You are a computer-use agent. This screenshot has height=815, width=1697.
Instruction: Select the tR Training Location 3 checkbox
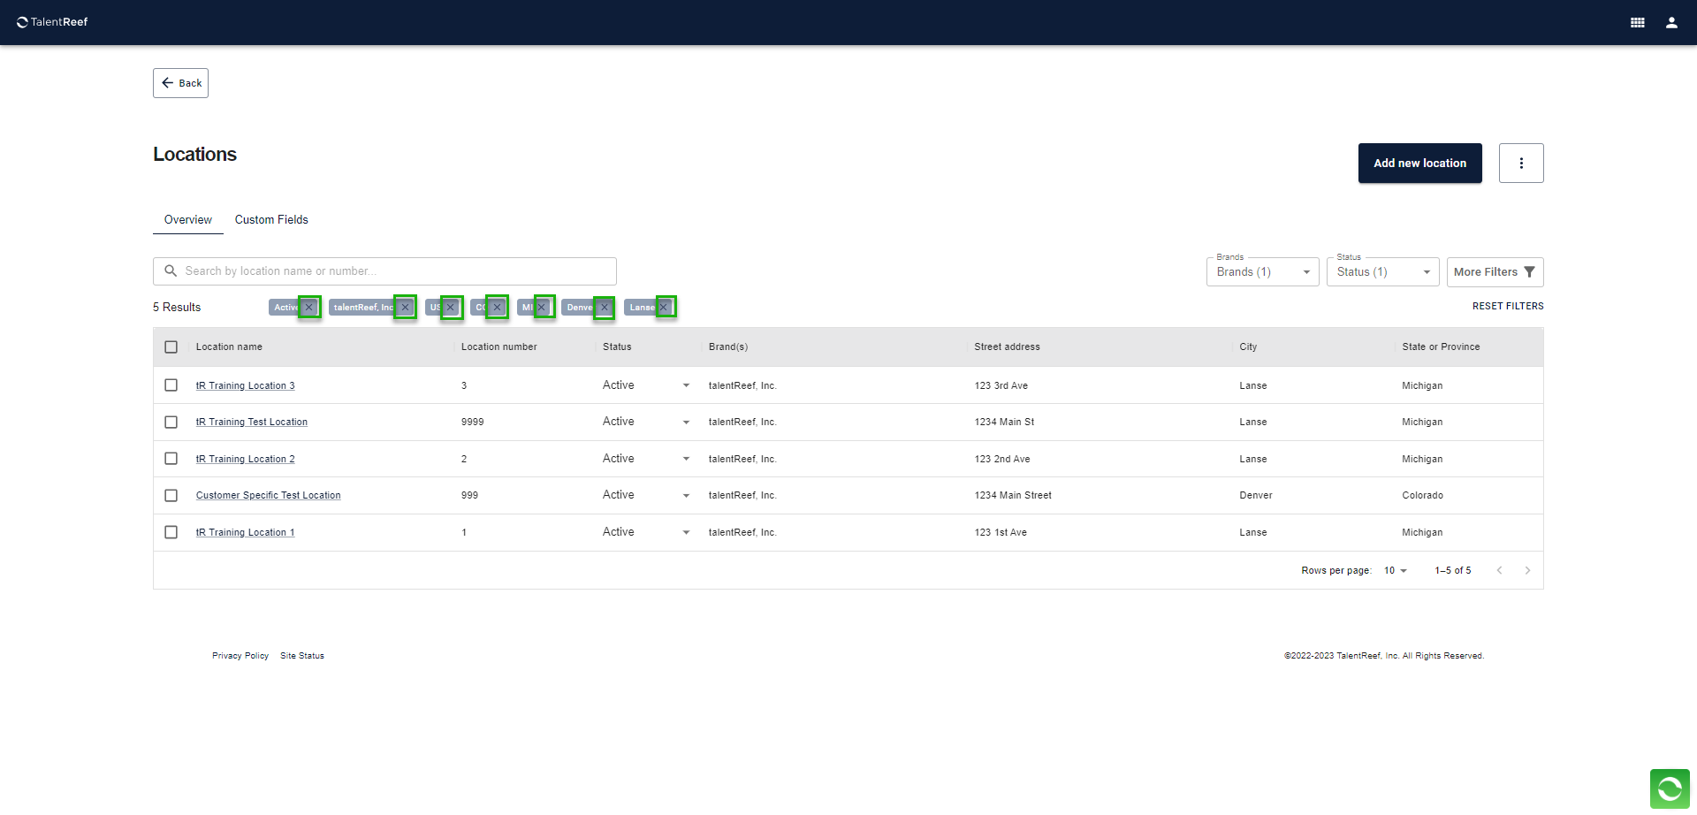pyautogui.click(x=171, y=385)
